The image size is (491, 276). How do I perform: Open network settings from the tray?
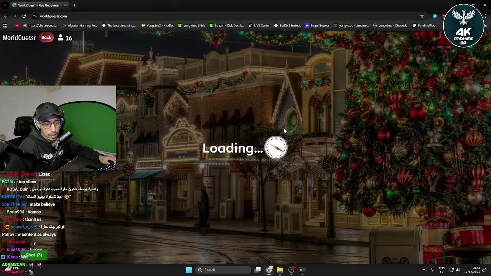(x=451, y=270)
